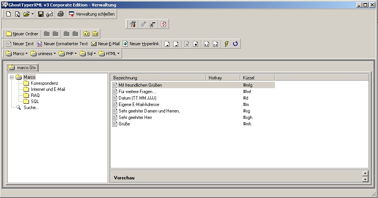Click the Vorschau scroll down arrow

pos(365,179)
